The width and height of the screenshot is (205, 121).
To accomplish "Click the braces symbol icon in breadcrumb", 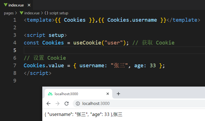I will pyautogui.click(x=46, y=13).
